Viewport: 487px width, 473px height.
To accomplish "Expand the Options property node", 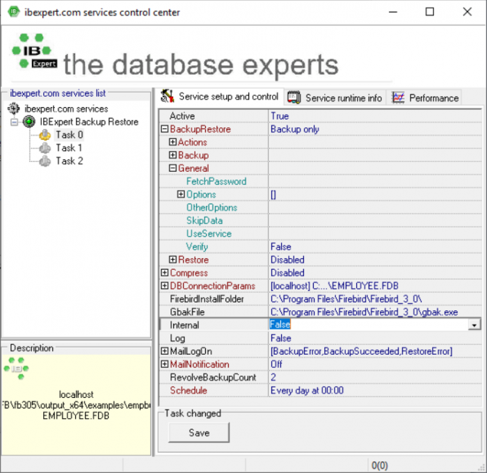I will [x=181, y=194].
